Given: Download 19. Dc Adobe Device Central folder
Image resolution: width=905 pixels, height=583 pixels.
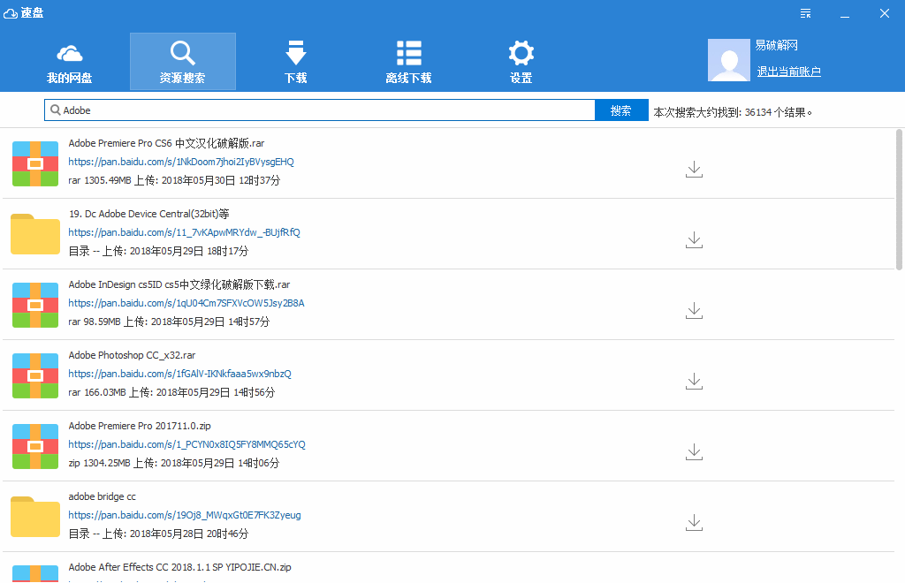Looking at the screenshot, I should [x=694, y=240].
